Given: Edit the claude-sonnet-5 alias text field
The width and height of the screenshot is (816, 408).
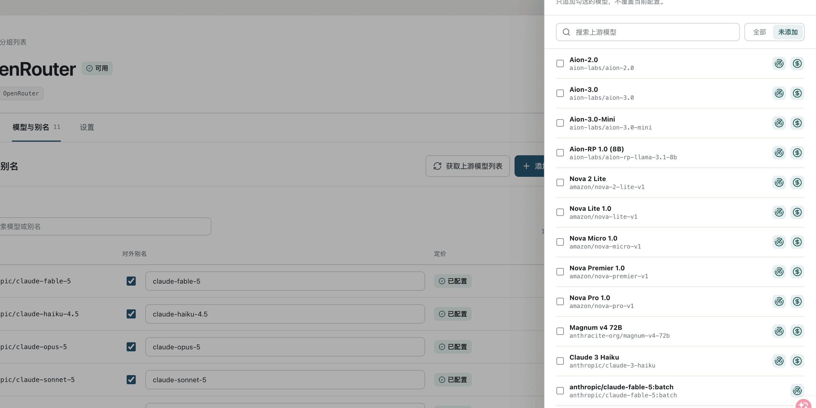Looking at the screenshot, I should 285,380.
